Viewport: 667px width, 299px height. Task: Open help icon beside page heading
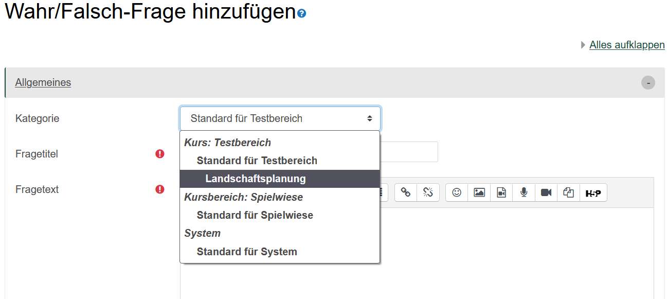pos(302,14)
